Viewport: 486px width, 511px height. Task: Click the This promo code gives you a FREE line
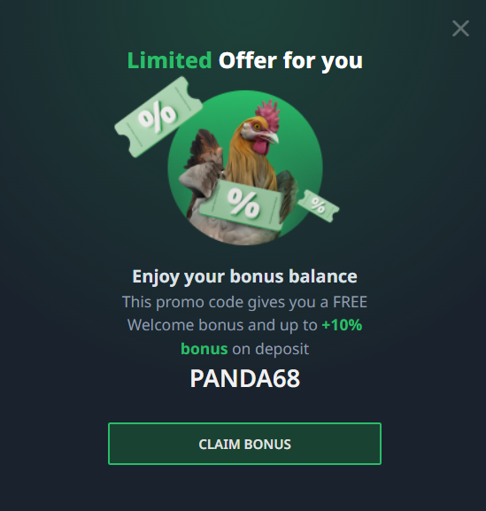tap(245, 302)
